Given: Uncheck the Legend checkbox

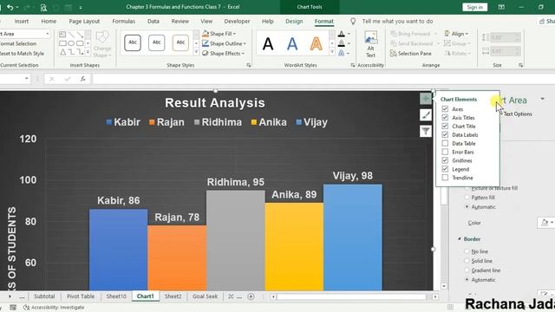Looking at the screenshot, I should (445, 169).
